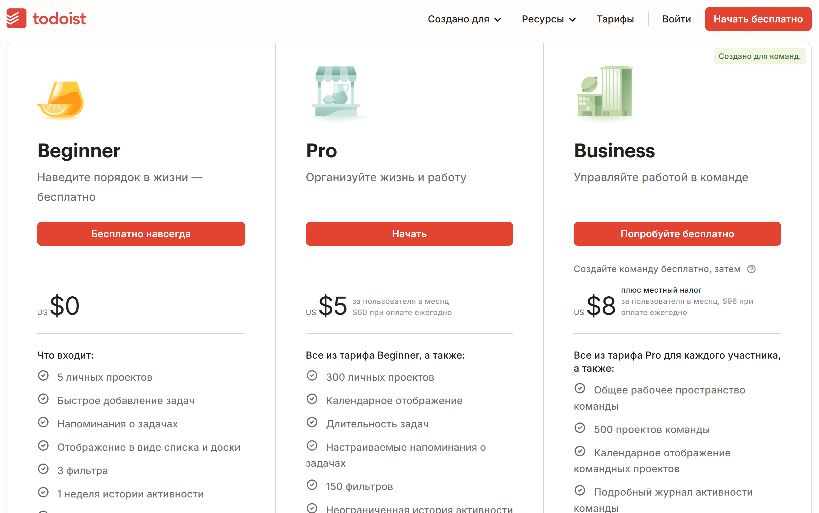
Task: Expand the "Создано для" dropdown
Action: pyautogui.click(x=460, y=19)
